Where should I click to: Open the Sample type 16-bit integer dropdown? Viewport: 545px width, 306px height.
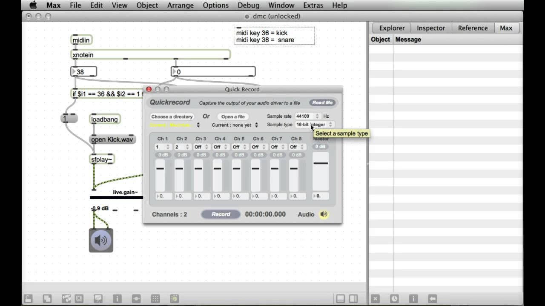click(x=315, y=125)
